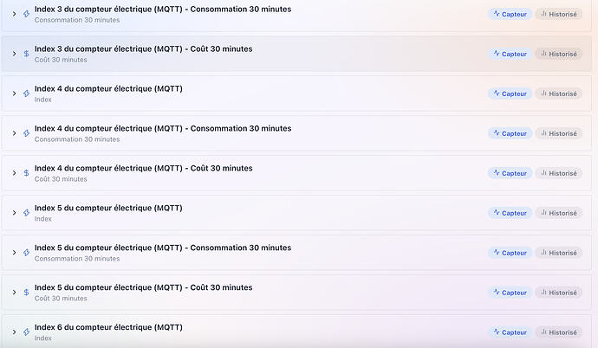The width and height of the screenshot is (598, 348).
Task: Select title 'Index 4 du compteur électrique (MQTT) - Consommation 30 minutes'
Action: coord(163,128)
